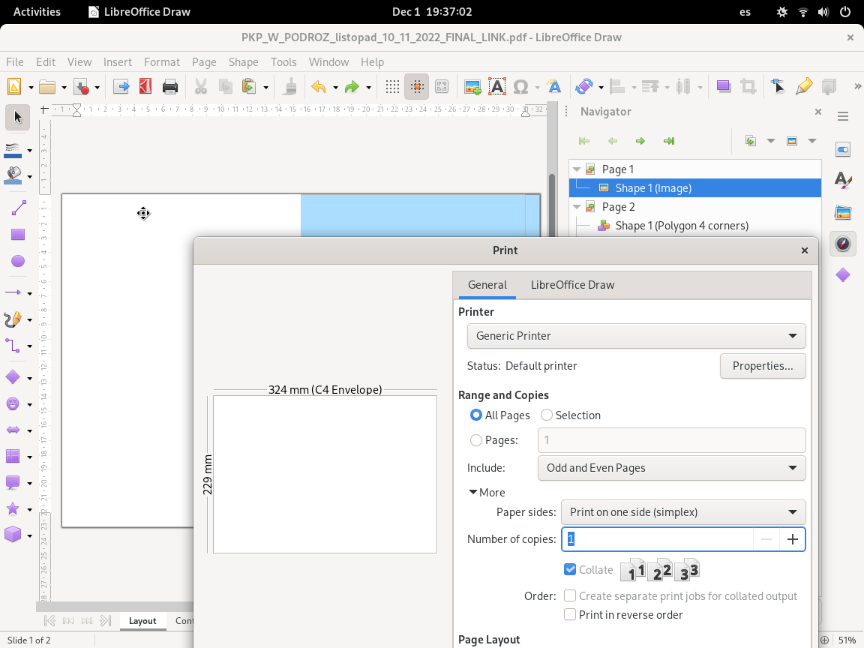Click the printer Properties button
The width and height of the screenshot is (864, 648).
[763, 366]
